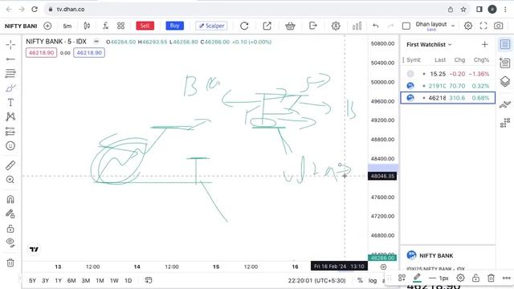Select the 5Y date range
The height and width of the screenshot is (289, 514).
click(x=32, y=280)
